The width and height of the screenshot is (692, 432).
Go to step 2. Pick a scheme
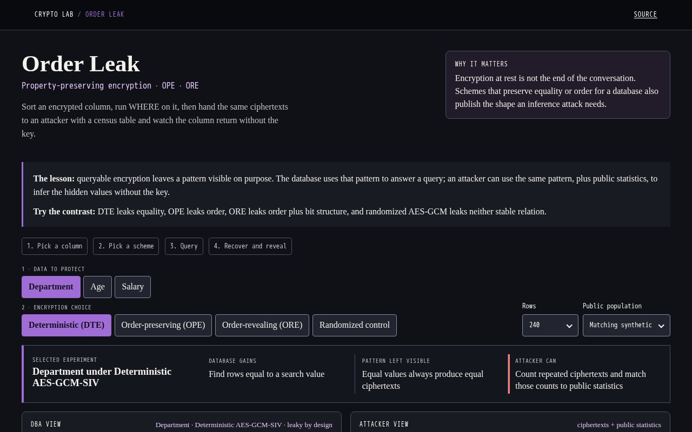[x=126, y=246]
